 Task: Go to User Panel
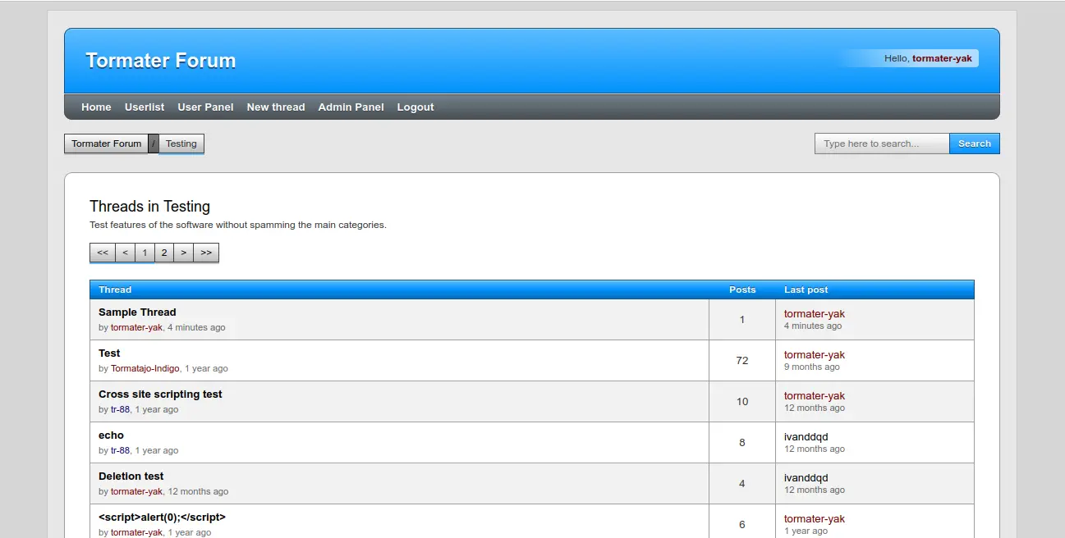[205, 107]
